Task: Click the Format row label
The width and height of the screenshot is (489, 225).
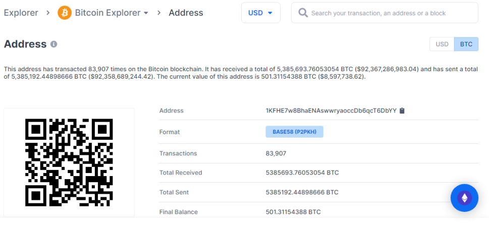Action: (170, 132)
